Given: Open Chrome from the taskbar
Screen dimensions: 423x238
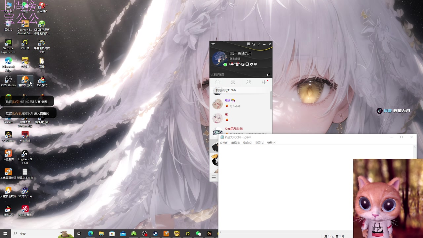Looking at the screenshot, I should click(x=90, y=234).
